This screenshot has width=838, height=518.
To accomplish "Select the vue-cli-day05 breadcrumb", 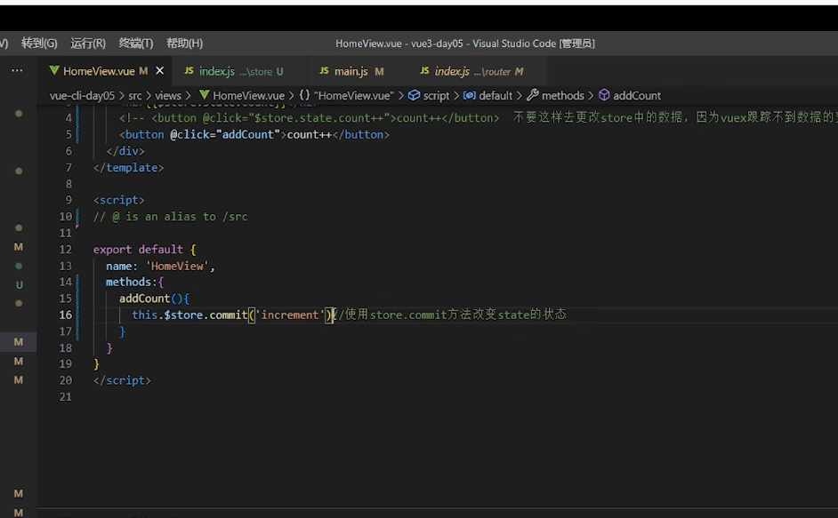I will tap(82, 96).
